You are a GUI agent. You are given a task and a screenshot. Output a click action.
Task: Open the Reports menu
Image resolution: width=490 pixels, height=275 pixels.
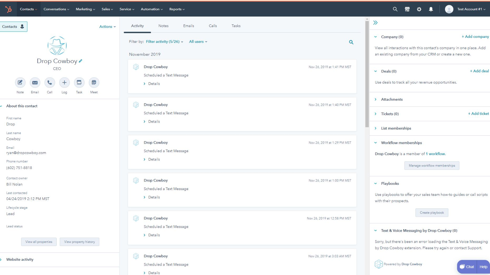click(177, 9)
